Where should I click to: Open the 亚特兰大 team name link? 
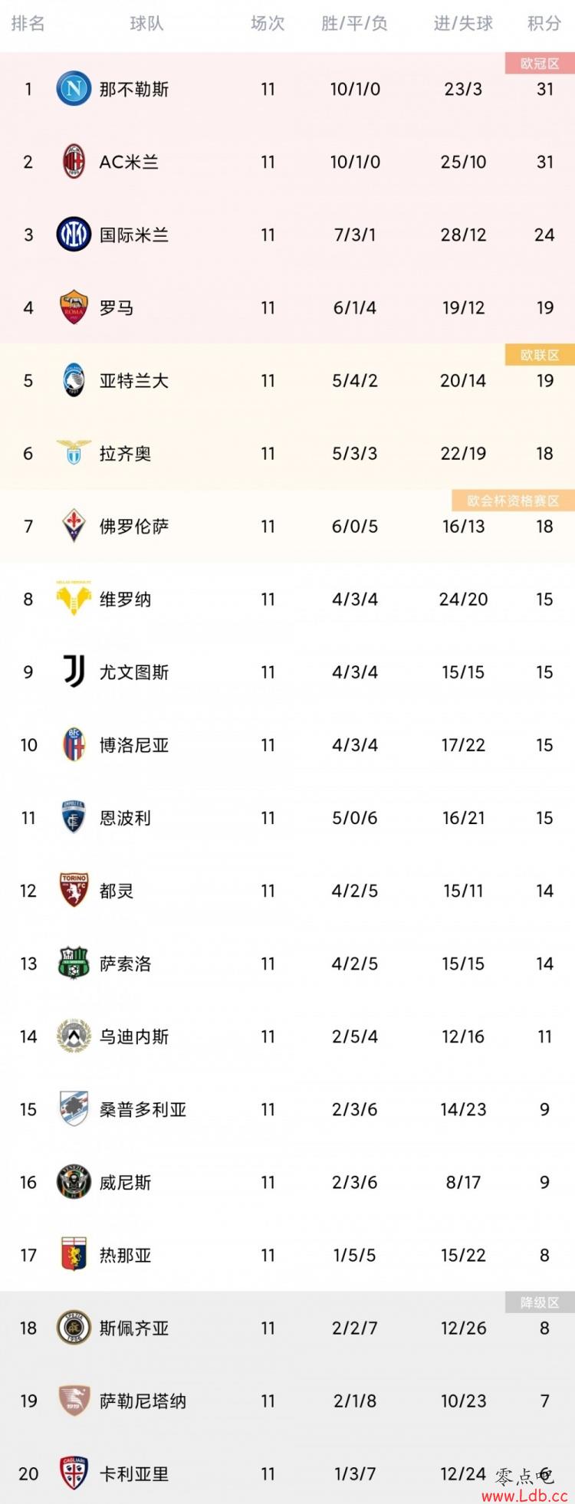[134, 380]
